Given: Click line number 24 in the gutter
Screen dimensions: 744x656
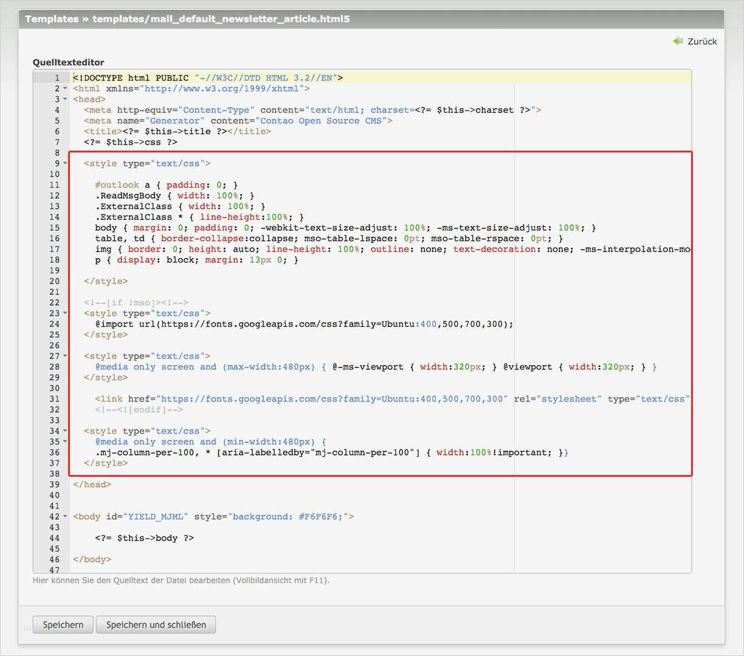Looking at the screenshot, I should tap(55, 324).
